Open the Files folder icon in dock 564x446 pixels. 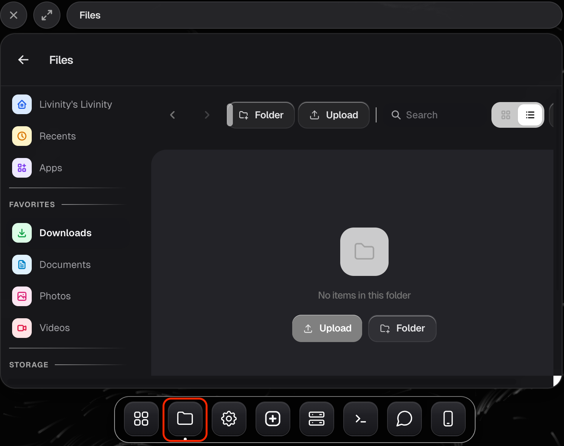185,419
